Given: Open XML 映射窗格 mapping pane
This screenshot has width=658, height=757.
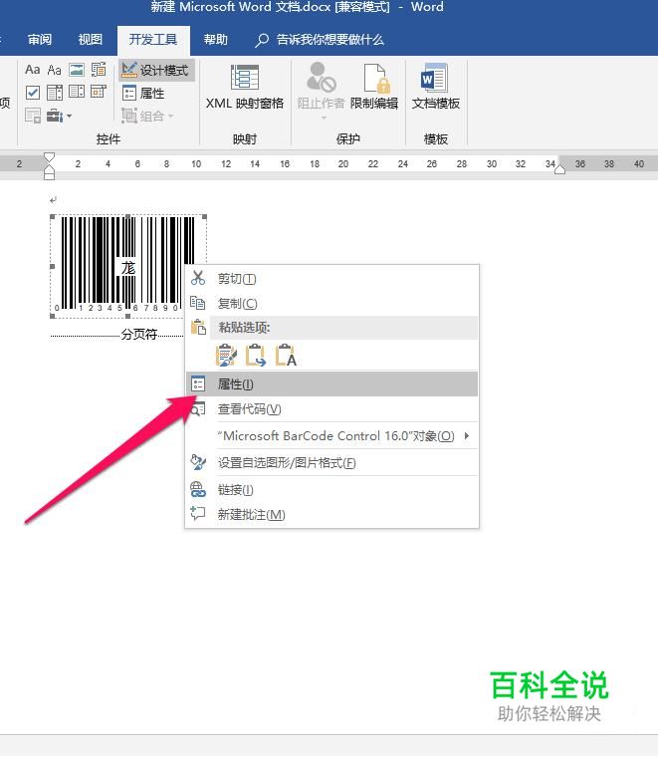Looking at the screenshot, I should [x=245, y=88].
